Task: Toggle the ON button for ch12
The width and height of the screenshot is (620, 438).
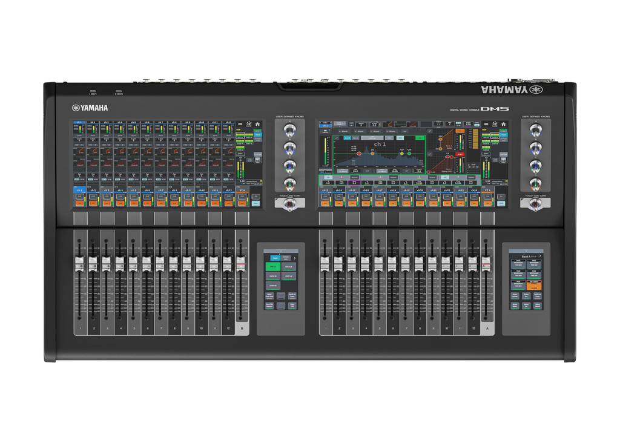Action: point(228,203)
